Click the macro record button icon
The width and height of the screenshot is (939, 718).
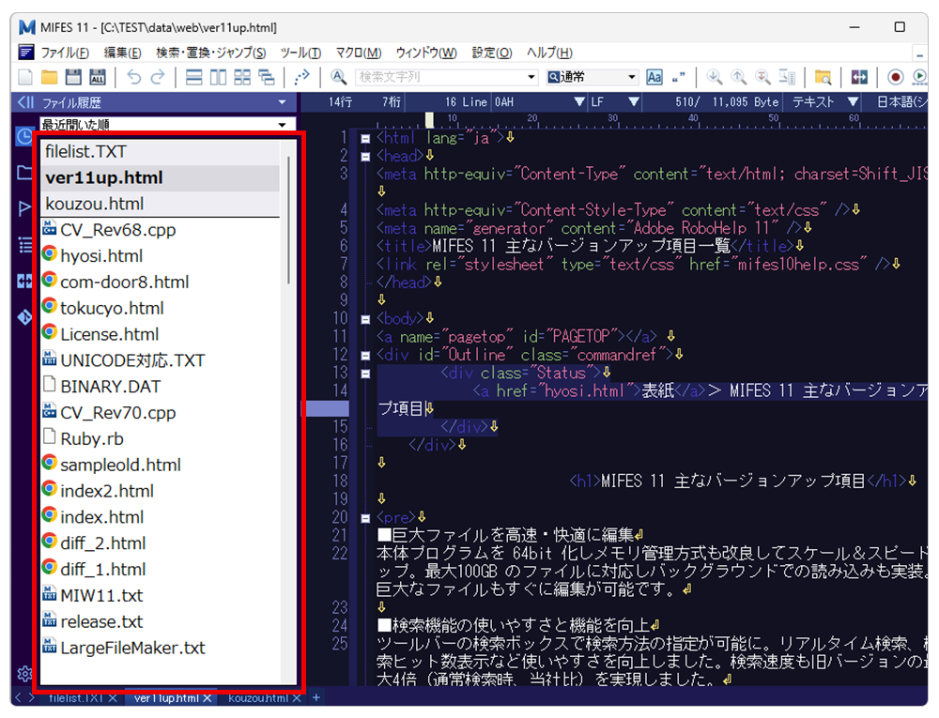coord(895,77)
